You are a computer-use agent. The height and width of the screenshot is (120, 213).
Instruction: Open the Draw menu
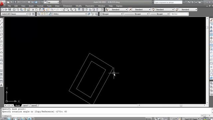pos(57,6)
